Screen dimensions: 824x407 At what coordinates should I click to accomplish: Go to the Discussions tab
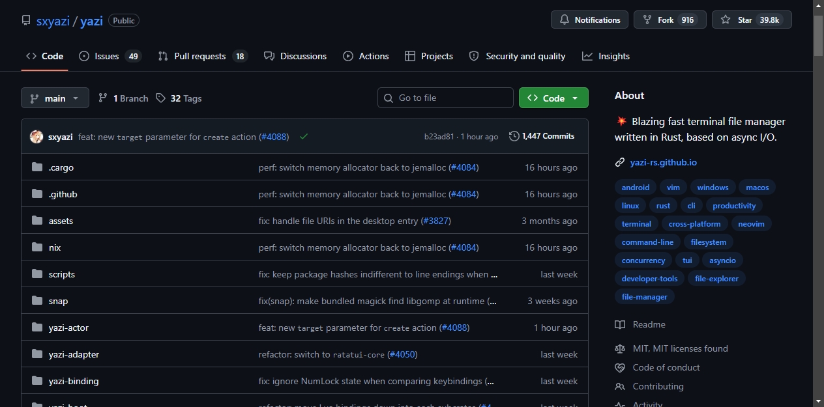pyautogui.click(x=295, y=56)
